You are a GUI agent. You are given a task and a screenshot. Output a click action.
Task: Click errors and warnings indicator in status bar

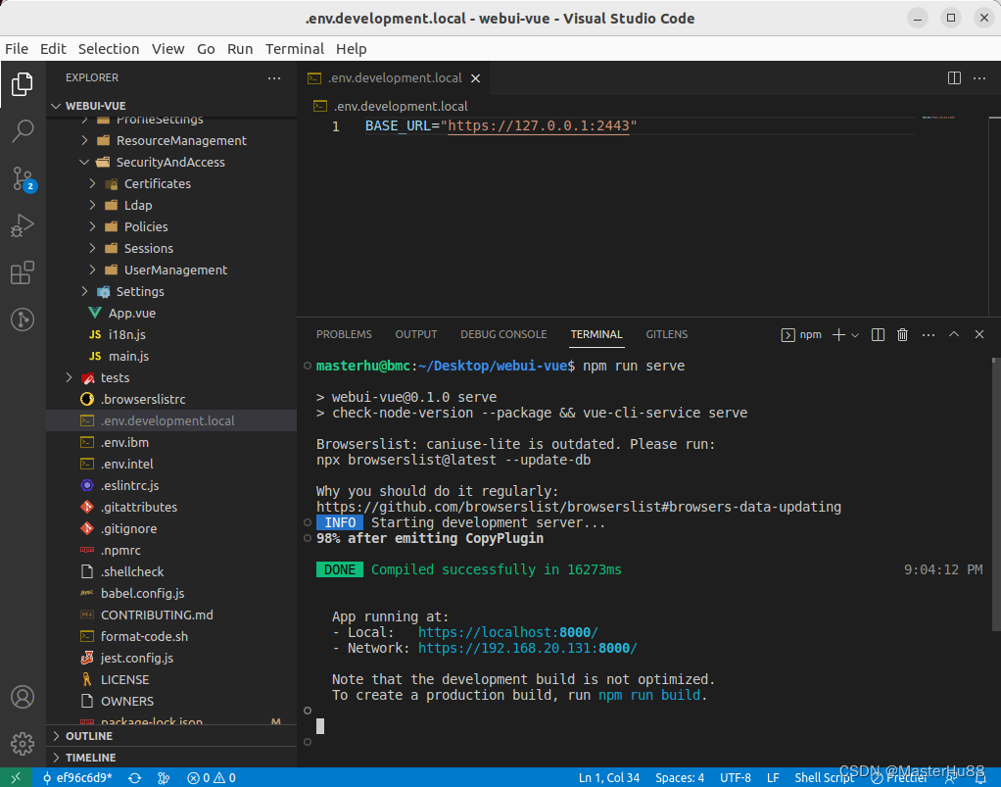point(210,776)
